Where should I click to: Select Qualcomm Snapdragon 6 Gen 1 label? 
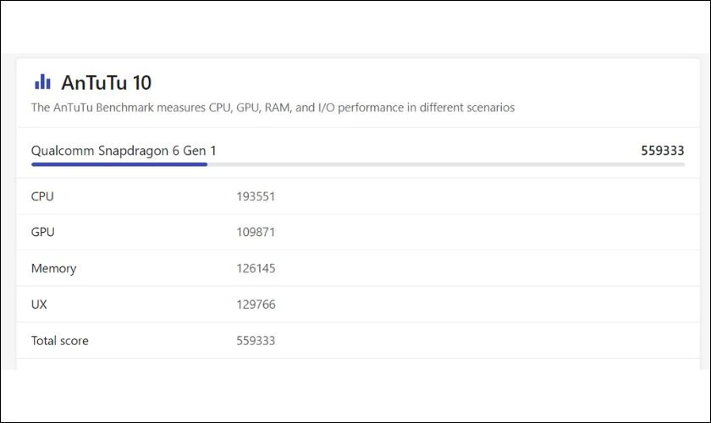pyautogui.click(x=124, y=151)
